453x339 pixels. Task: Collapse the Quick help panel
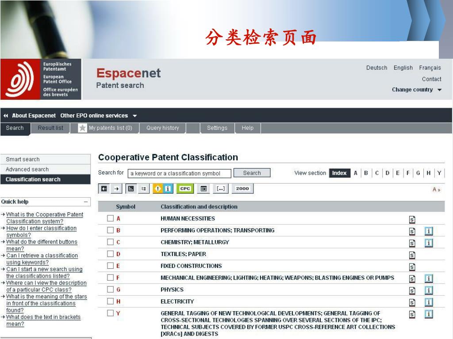click(86, 202)
